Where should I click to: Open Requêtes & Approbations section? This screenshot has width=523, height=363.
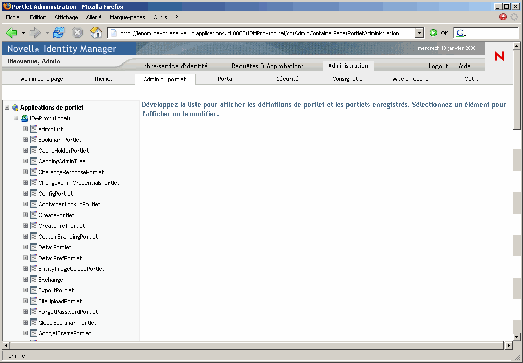pyautogui.click(x=268, y=66)
